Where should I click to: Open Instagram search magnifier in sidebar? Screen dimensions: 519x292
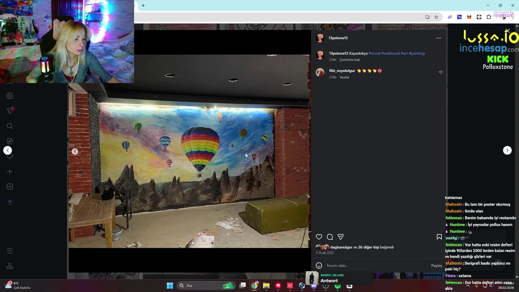(x=10, y=126)
